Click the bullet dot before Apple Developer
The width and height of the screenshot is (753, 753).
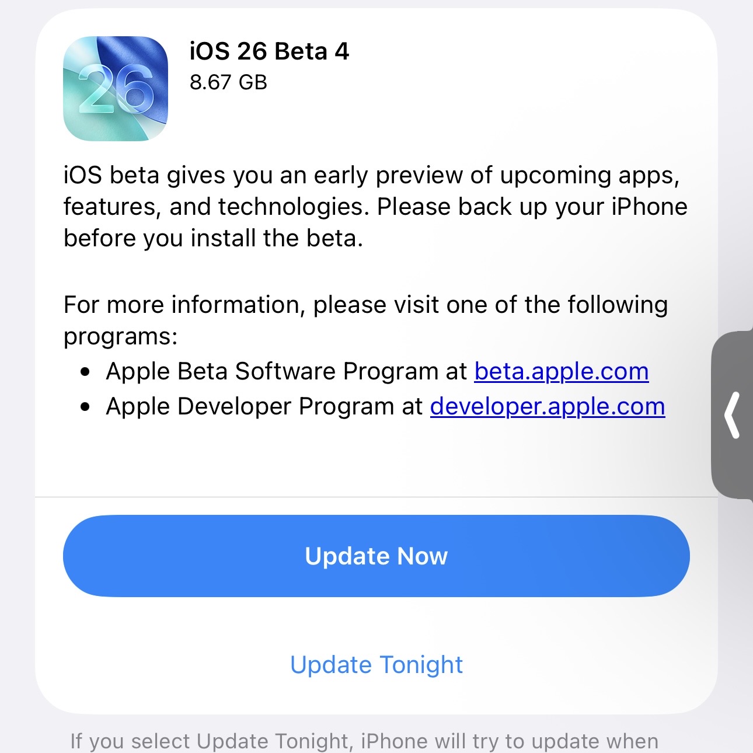[86, 407]
